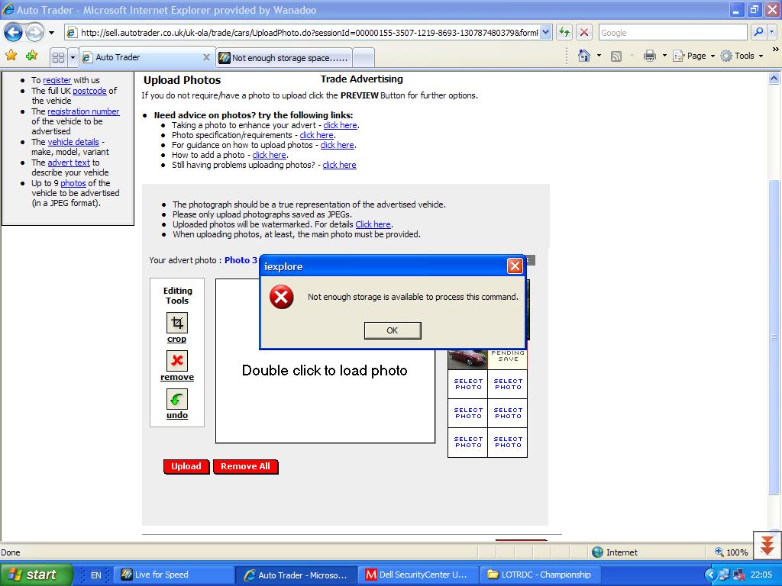Click the orange double-arrow page icon
The height and width of the screenshot is (586, 782).
[x=767, y=545]
